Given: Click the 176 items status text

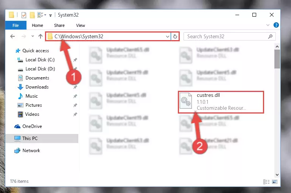Looking at the screenshot, I should coord(19,181).
